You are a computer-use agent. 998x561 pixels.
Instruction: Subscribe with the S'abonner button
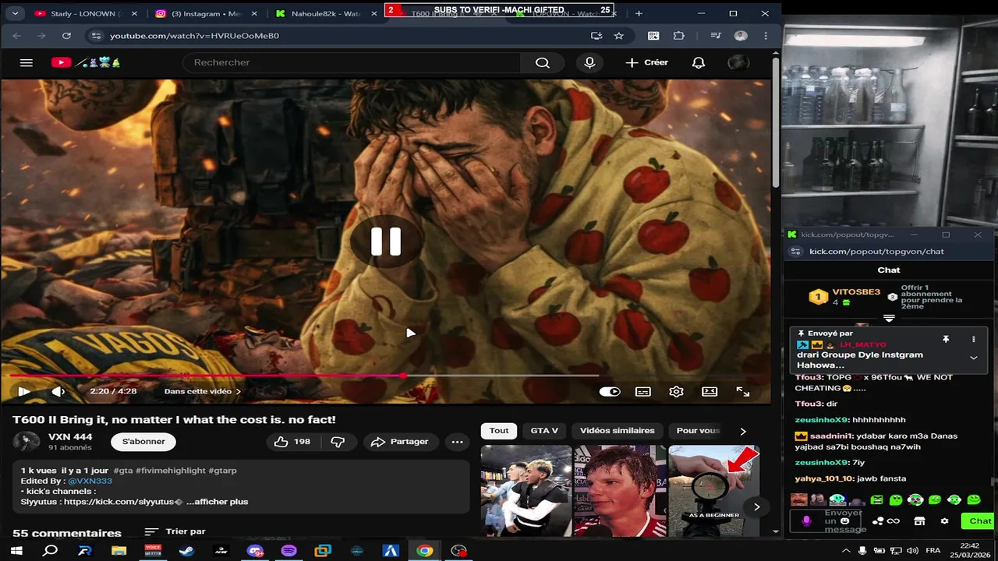tap(143, 442)
